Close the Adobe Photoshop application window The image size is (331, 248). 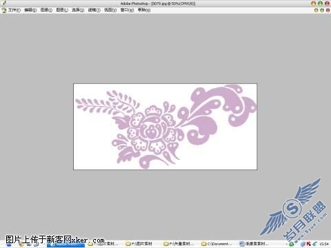(x=327, y=3)
